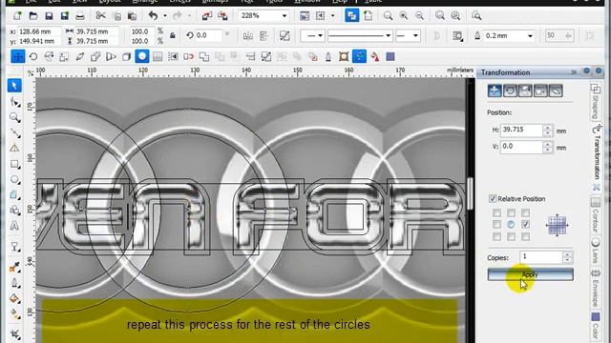611x343 pixels.
Task: Click the H position field 39.715
Action: click(522, 130)
